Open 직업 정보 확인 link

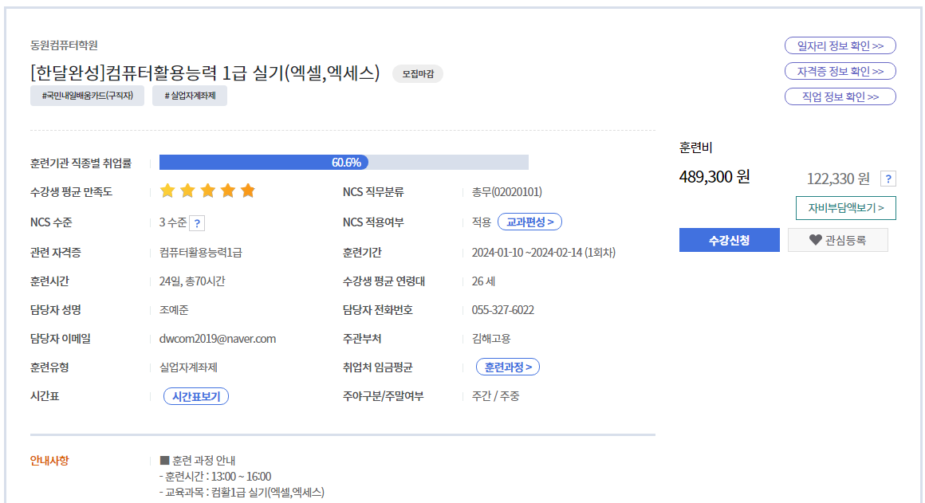[840, 96]
